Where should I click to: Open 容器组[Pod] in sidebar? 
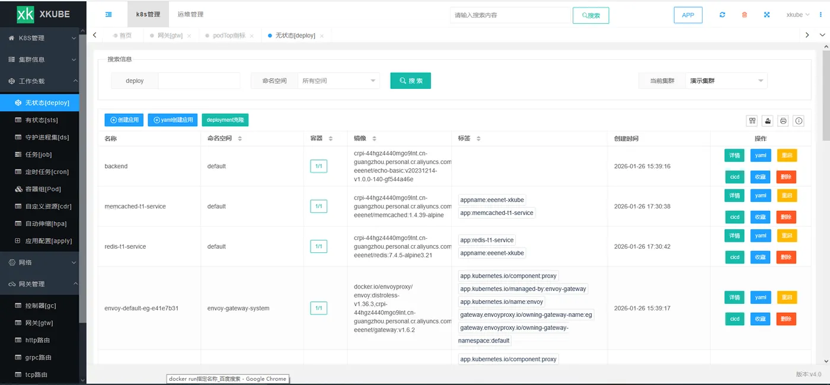[43, 189]
